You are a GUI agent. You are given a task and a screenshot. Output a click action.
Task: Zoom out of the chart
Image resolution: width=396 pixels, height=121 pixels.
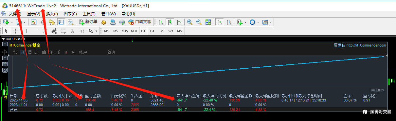(x=199, y=22)
